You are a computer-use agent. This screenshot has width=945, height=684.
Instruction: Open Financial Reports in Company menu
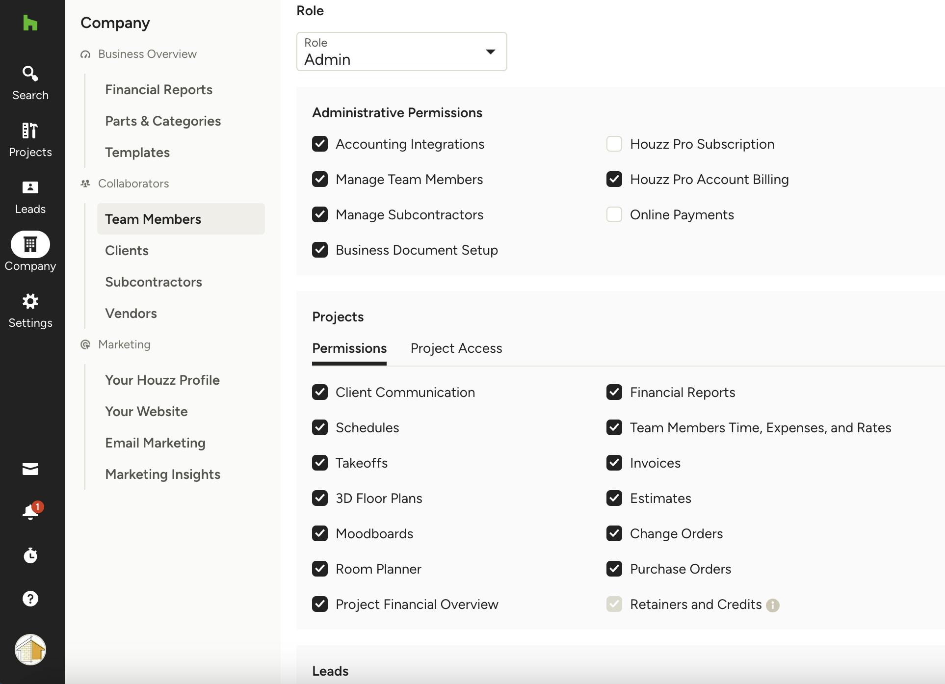click(x=158, y=90)
